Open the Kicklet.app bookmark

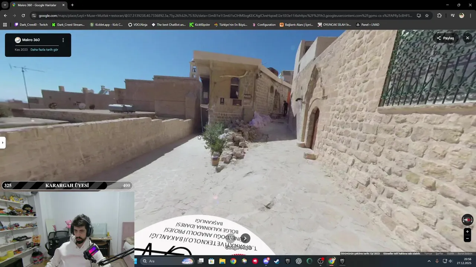[x=106, y=25]
